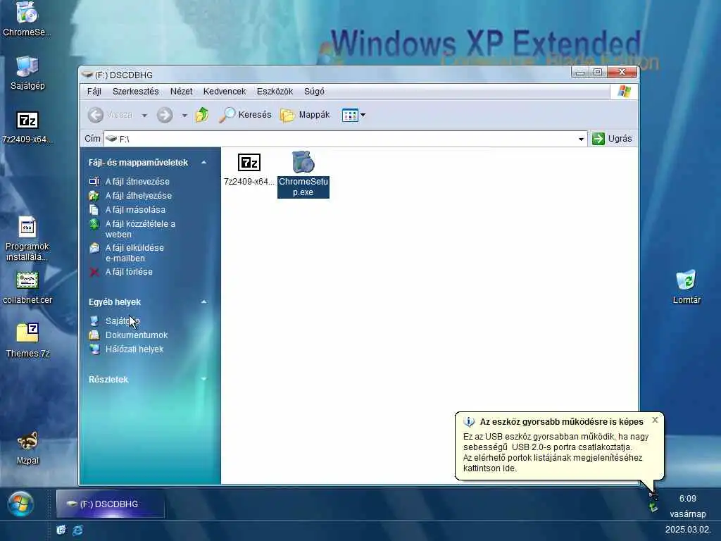Go up one folder level

202,115
